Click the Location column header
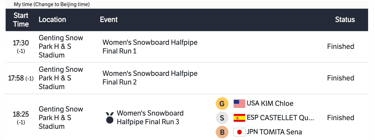 52,20
